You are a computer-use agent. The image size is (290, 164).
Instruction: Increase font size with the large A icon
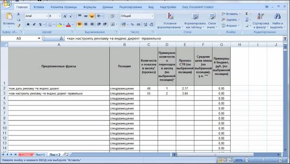click(65, 16)
